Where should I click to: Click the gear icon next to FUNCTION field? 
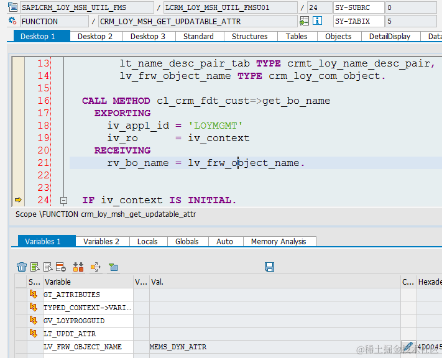(12, 21)
